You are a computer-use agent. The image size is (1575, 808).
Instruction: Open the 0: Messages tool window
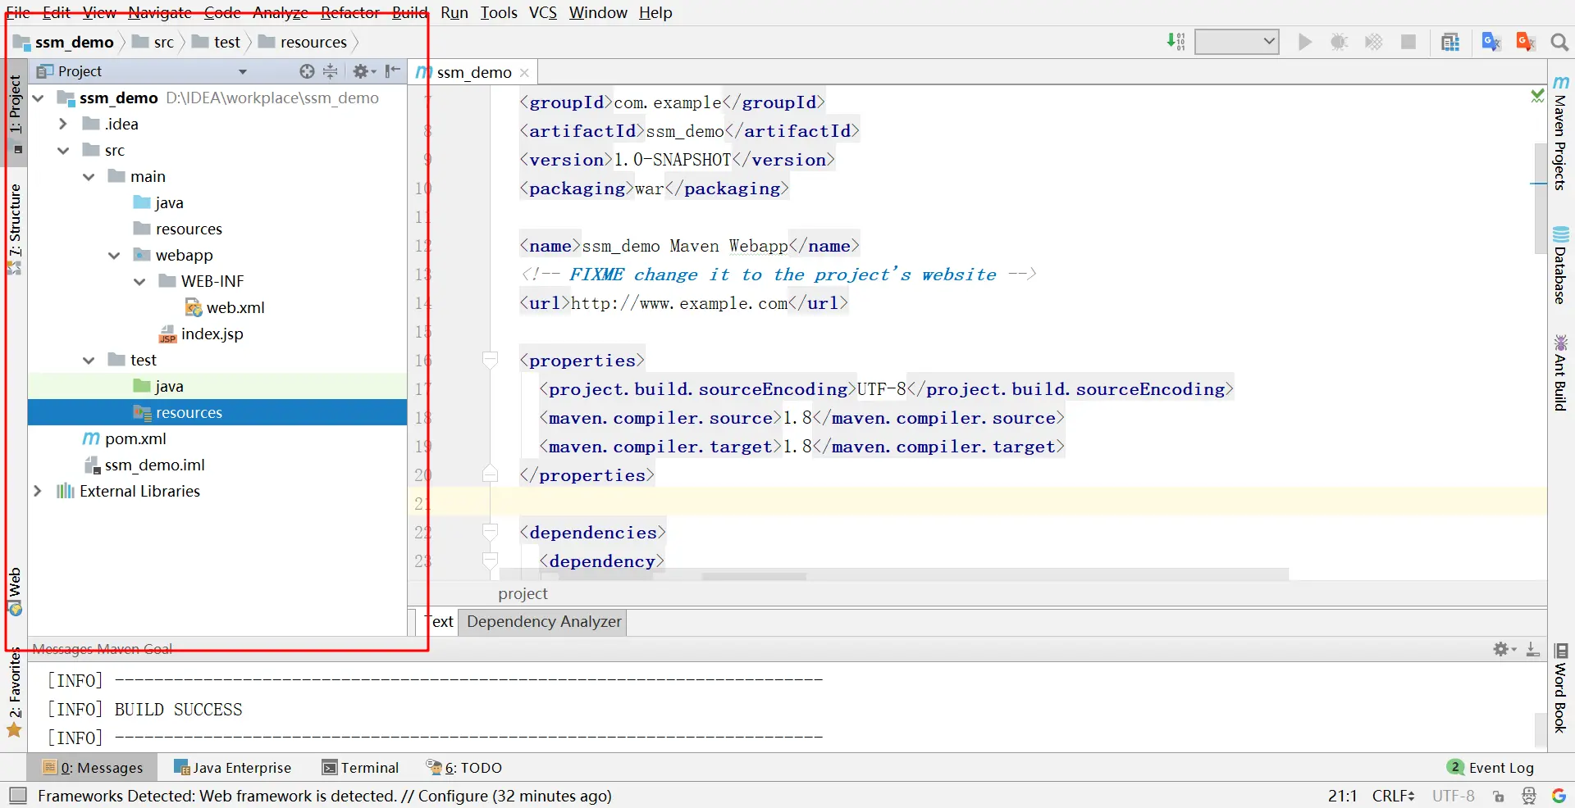pos(93,767)
